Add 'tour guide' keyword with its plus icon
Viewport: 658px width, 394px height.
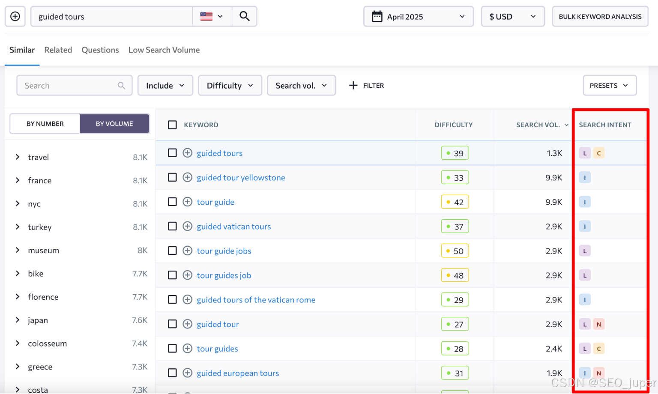point(187,202)
